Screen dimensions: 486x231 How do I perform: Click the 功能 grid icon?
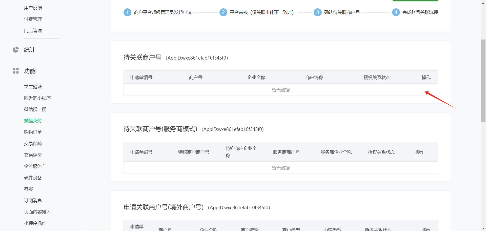16,71
